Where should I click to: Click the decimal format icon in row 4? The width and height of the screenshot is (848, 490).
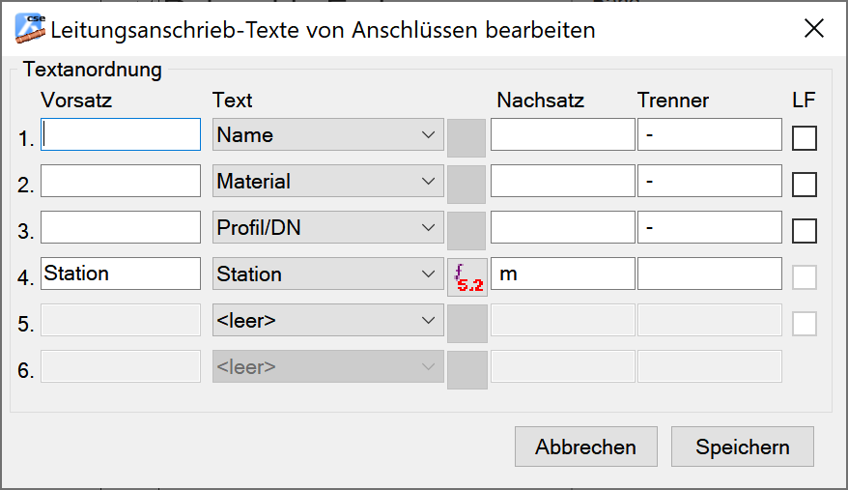pyautogui.click(x=467, y=277)
